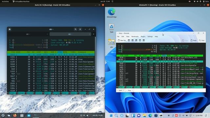The height and width of the screenshot is (118, 210).
Task: Open the chat icon on the WindowFX taskbar
Action: coord(139,115)
